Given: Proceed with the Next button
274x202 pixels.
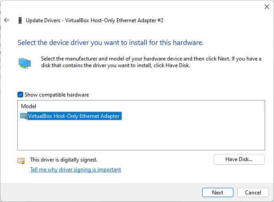Looking at the screenshot, I should [x=218, y=192].
